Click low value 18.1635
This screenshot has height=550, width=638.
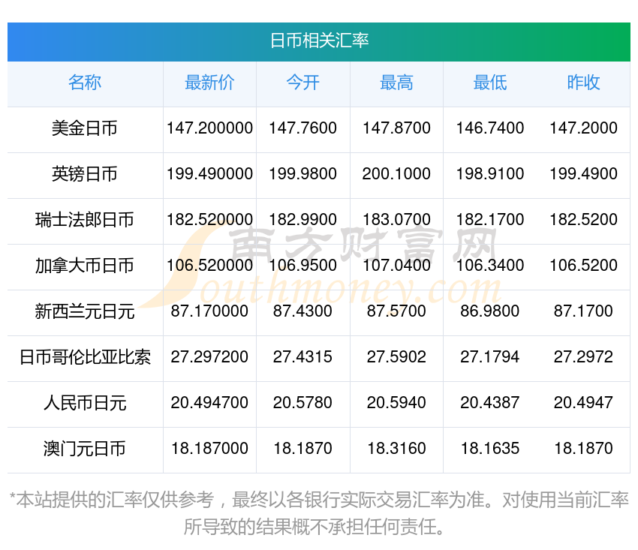click(490, 449)
